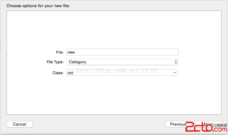Click the red 红黑联盟 watermark text
Image resolution: width=228 pixels, height=135 pixels.
pyautogui.click(x=220, y=125)
